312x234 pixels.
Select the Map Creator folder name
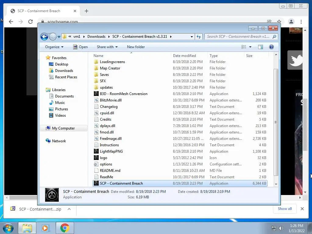click(x=110, y=68)
